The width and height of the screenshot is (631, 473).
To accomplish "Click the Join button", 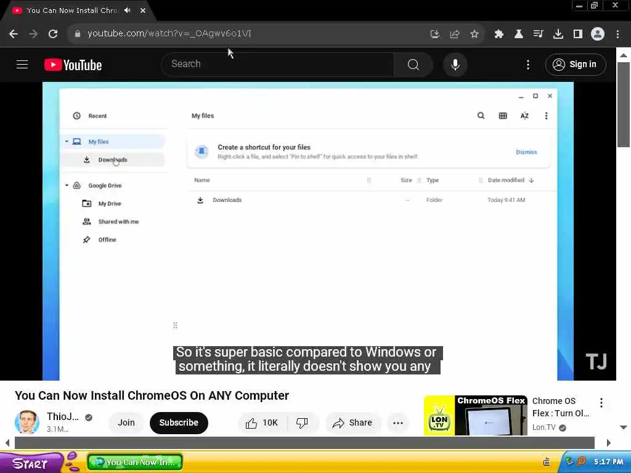I will coord(126,422).
